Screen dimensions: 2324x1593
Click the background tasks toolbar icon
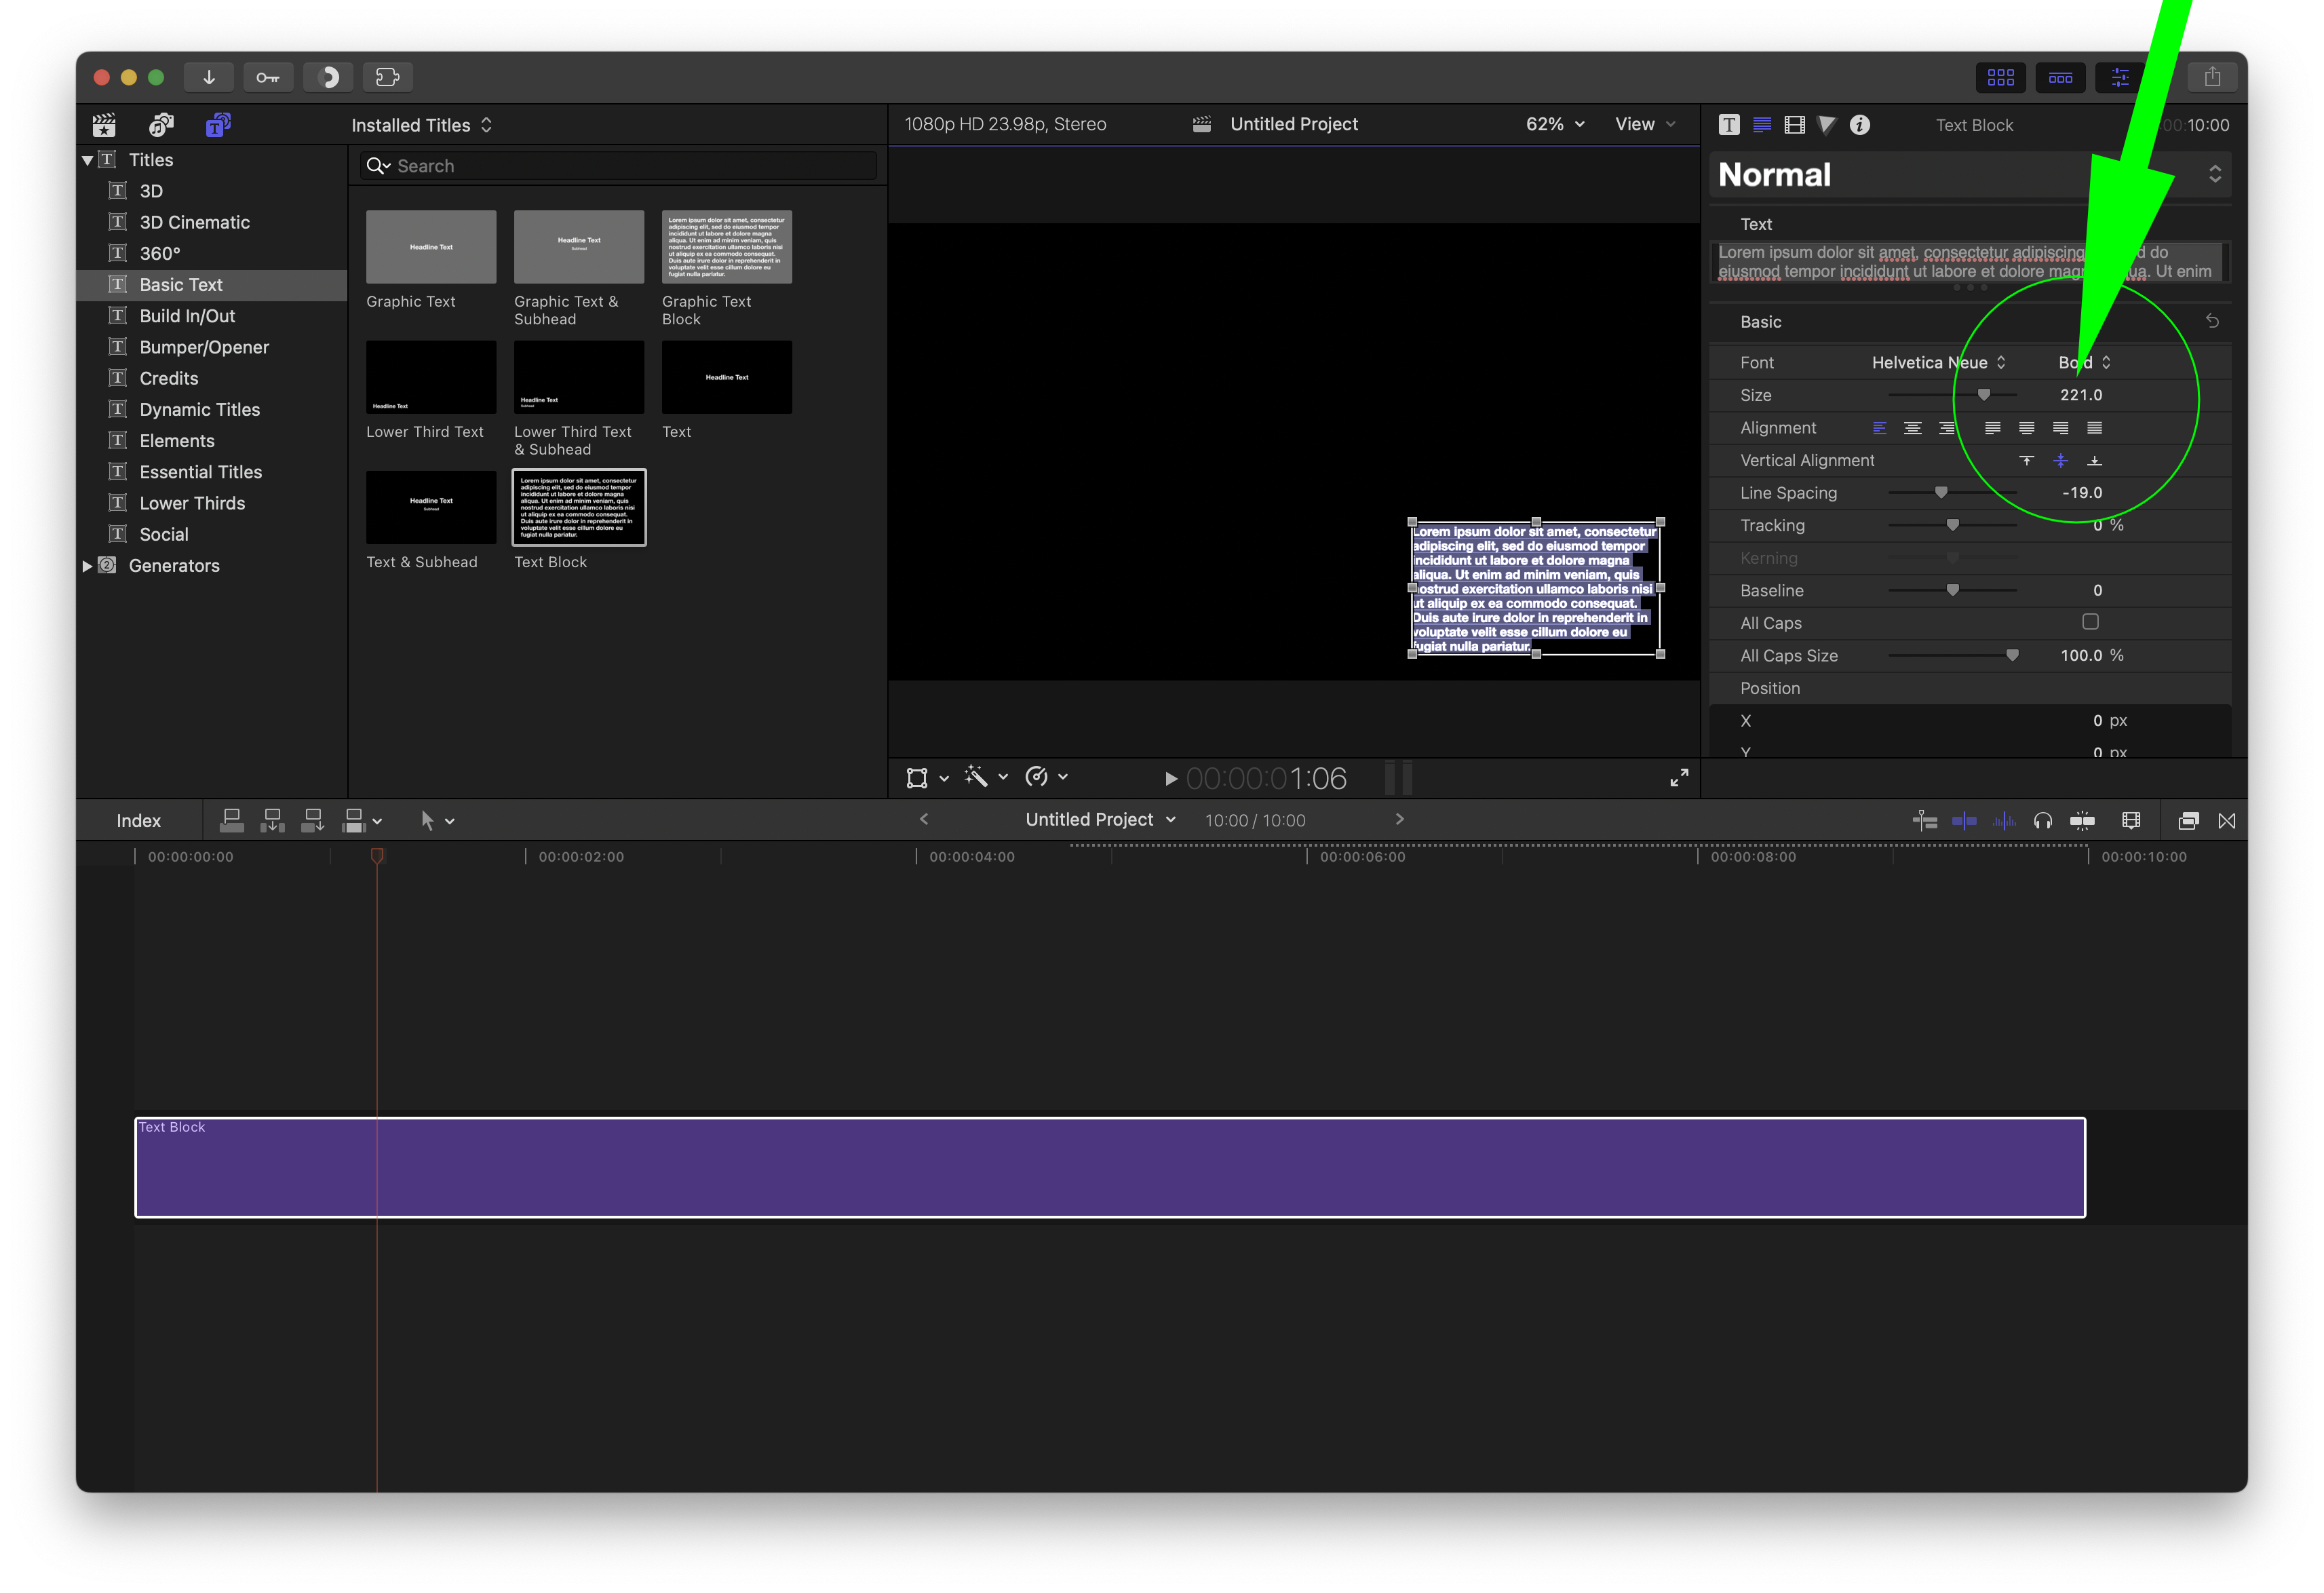[x=328, y=77]
